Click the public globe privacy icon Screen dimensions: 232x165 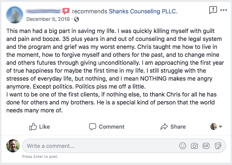[76, 19]
